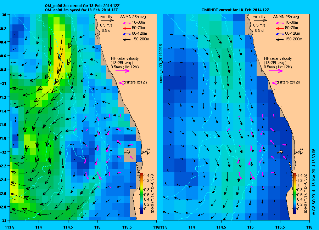
Task: Click the right panel speed color bar
Action: pyautogui.click(x=295, y=193)
